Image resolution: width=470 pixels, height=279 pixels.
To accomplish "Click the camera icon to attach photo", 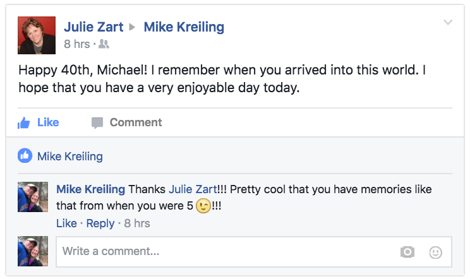I will 407,252.
